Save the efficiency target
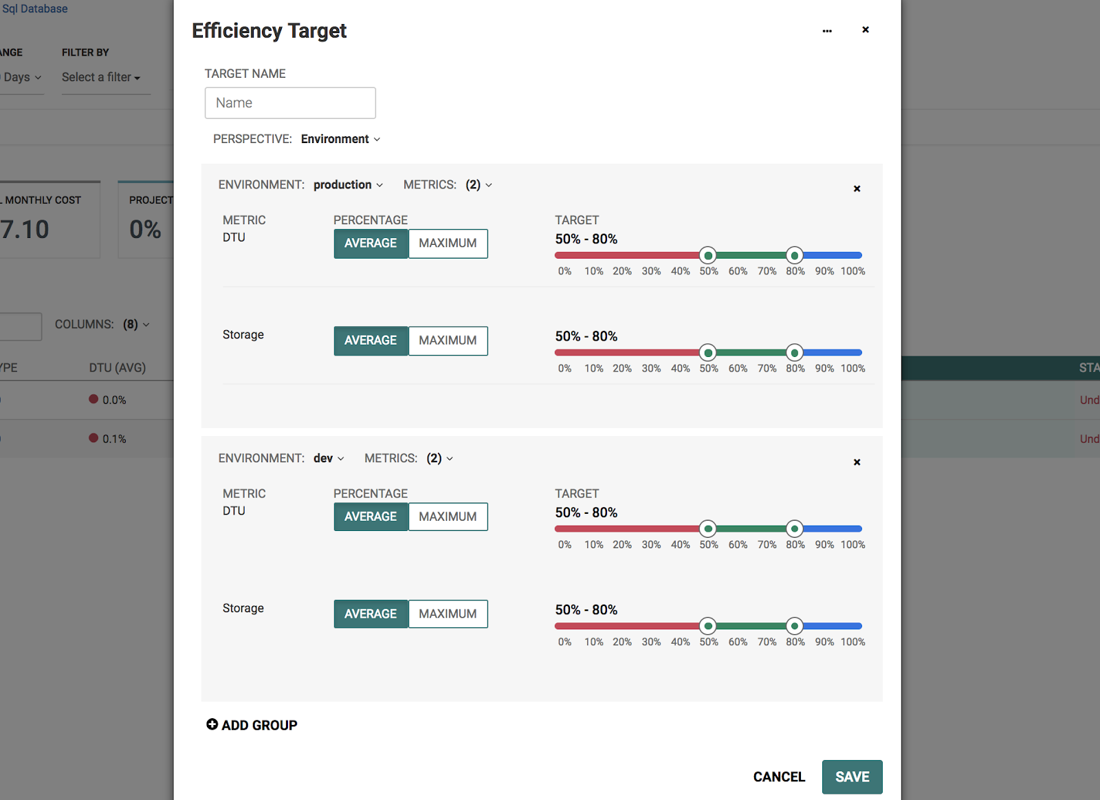 click(x=852, y=777)
